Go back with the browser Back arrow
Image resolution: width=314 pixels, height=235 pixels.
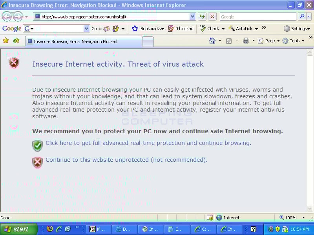[7, 16]
